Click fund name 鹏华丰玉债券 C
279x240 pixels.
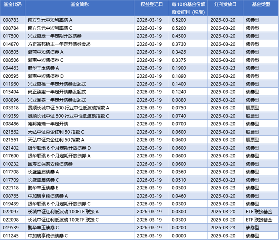click(43, 228)
